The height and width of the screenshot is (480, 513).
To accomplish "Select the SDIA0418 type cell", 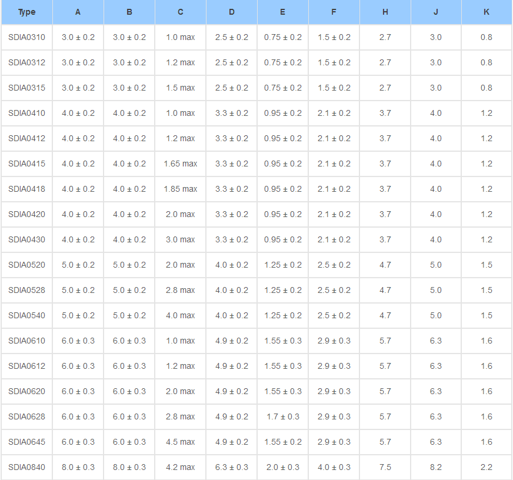I will (27, 189).
